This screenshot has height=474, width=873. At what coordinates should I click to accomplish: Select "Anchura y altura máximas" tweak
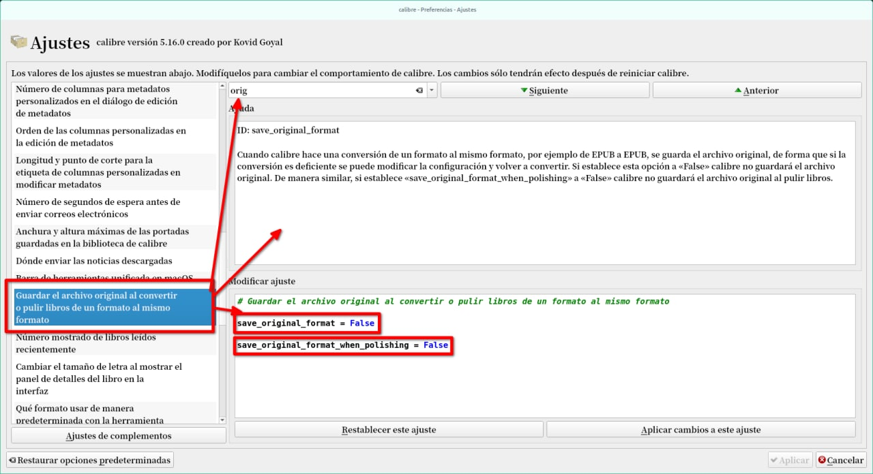point(115,237)
